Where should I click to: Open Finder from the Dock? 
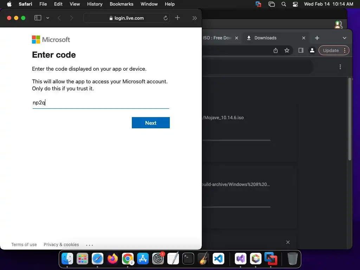click(67, 259)
